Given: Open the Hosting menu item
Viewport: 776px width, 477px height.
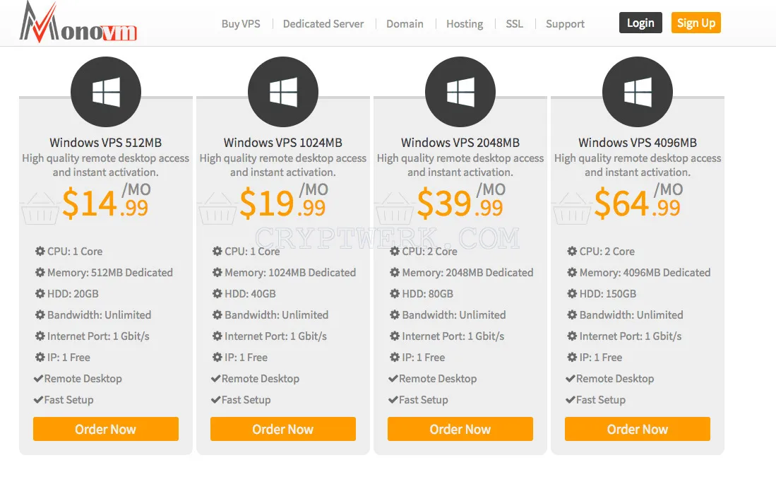Looking at the screenshot, I should pos(465,24).
